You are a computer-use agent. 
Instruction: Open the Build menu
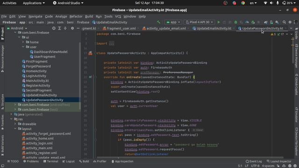tap(89, 16)
